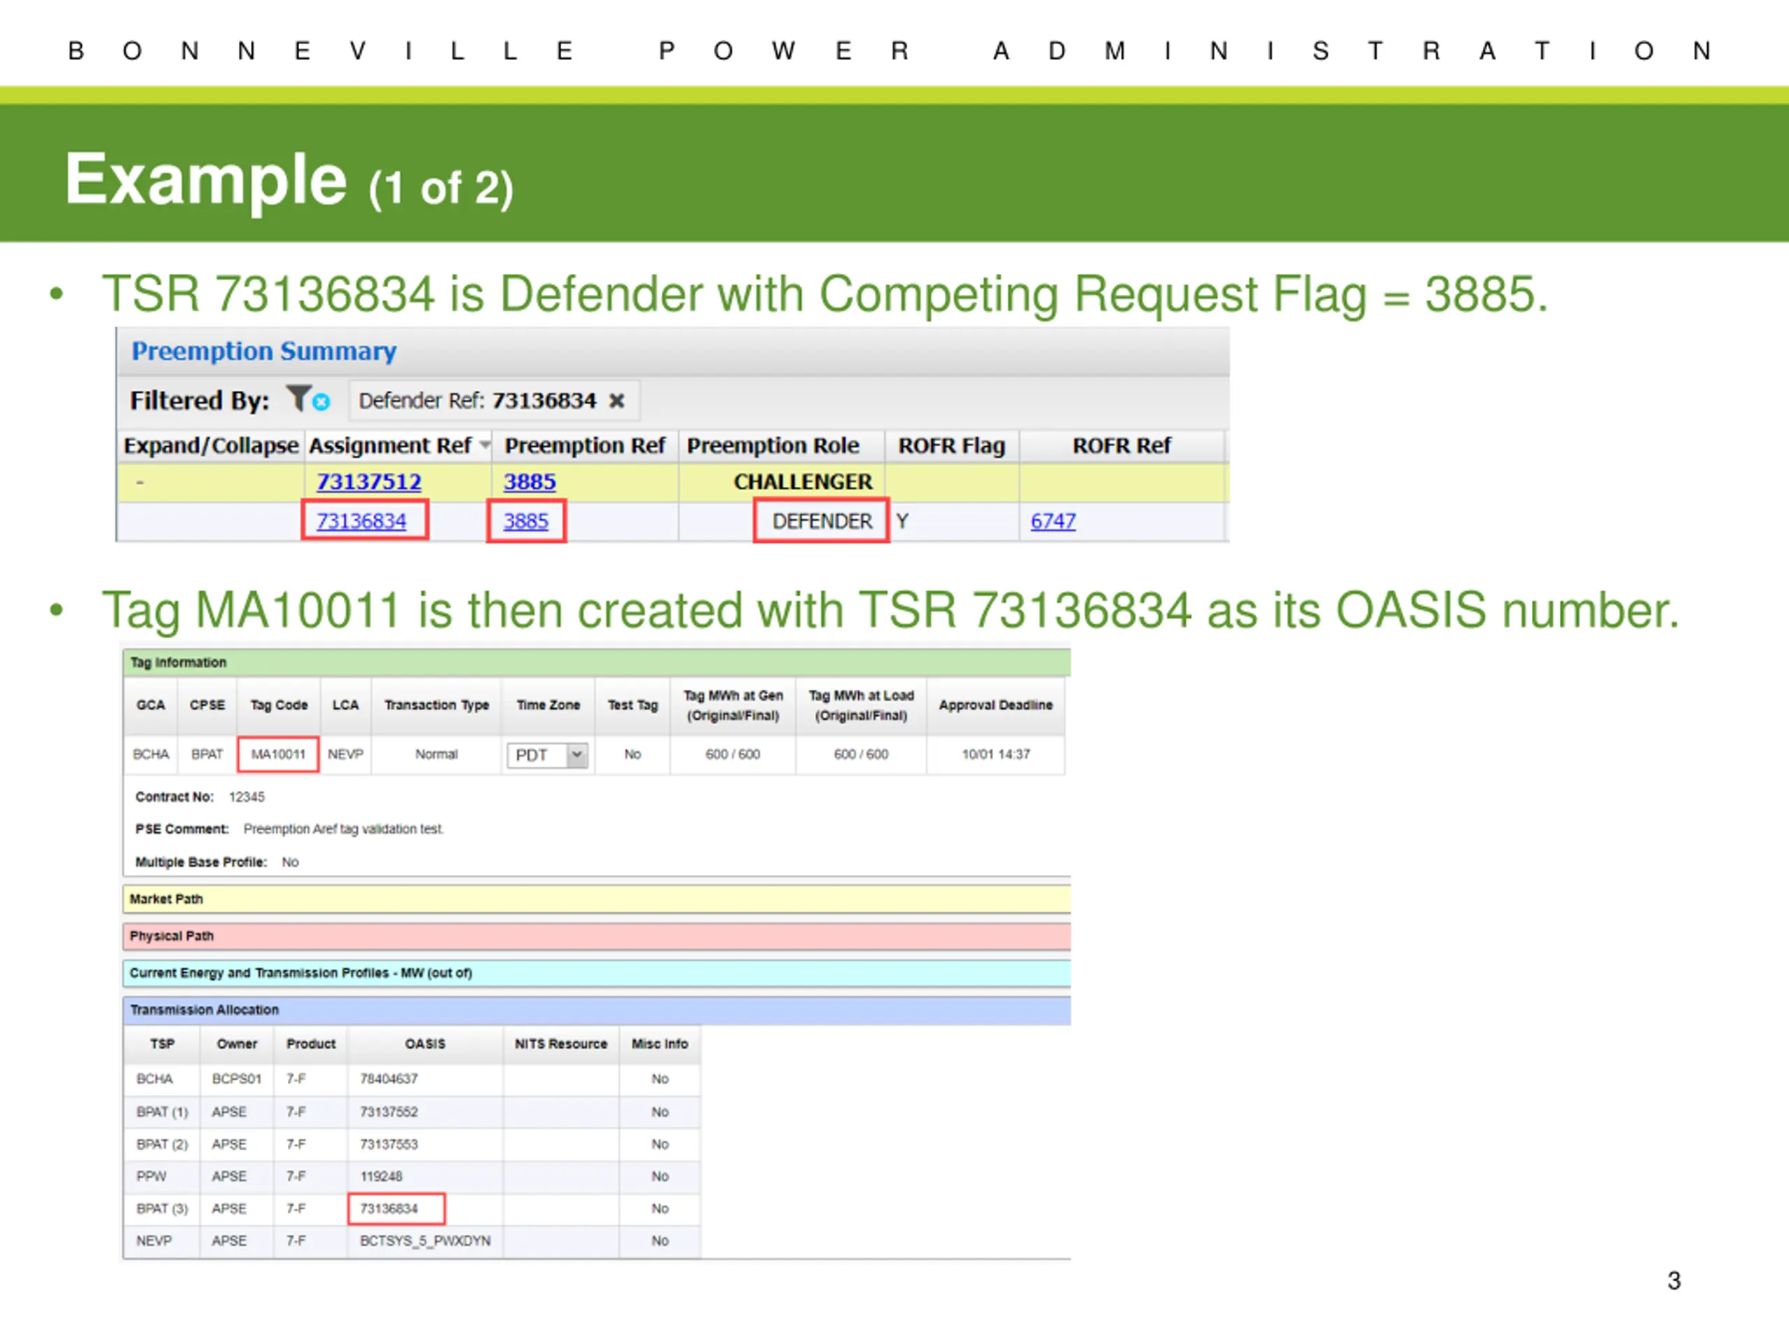Select OASIS cell 73136834 in BPAT (3) row
The image size is (1789, 1342).
pyautogui.click(x=396, y=1209)
